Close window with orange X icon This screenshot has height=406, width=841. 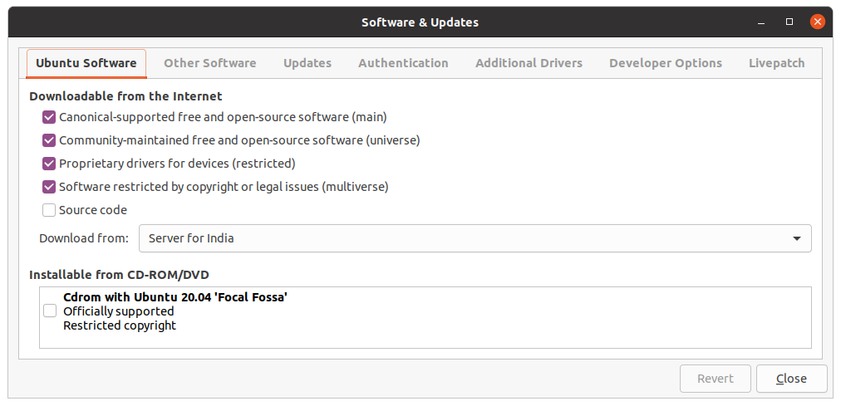coord(818,22)
